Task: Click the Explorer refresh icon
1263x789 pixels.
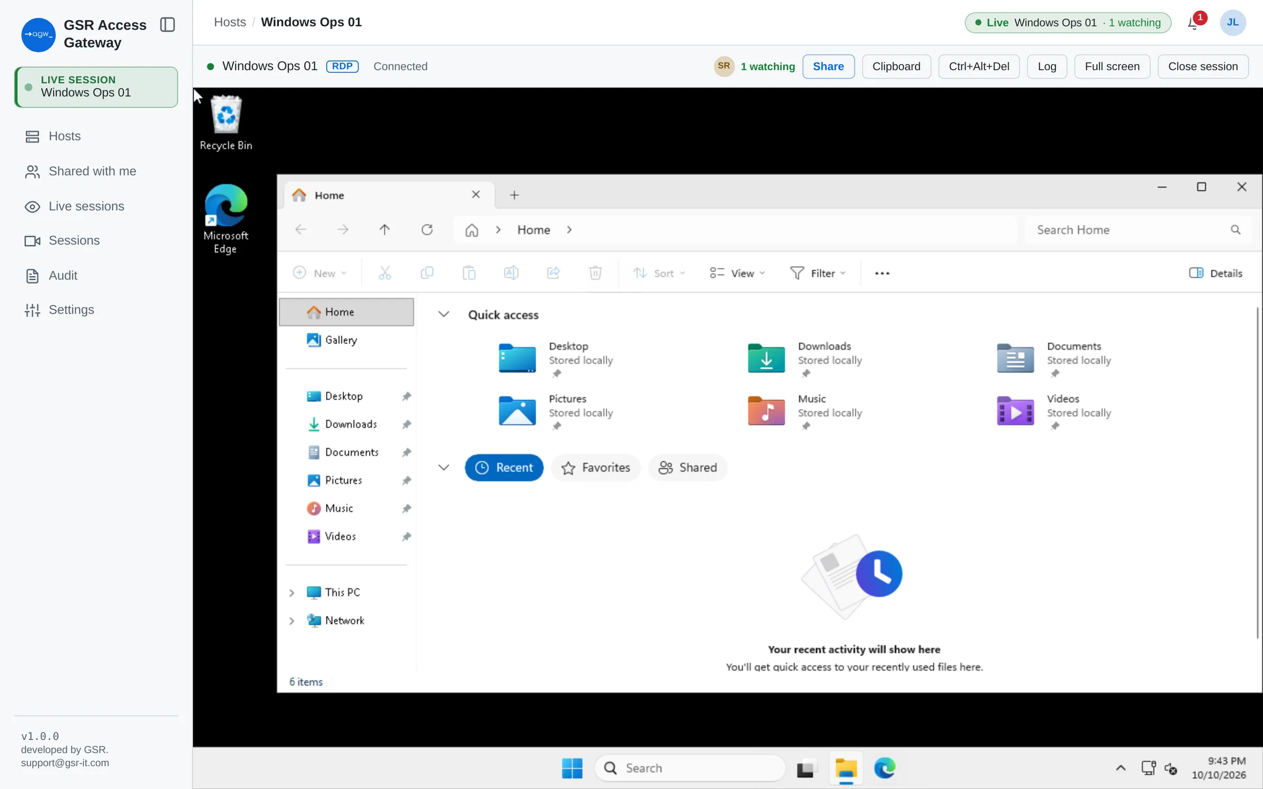Action: click(427, 230)
